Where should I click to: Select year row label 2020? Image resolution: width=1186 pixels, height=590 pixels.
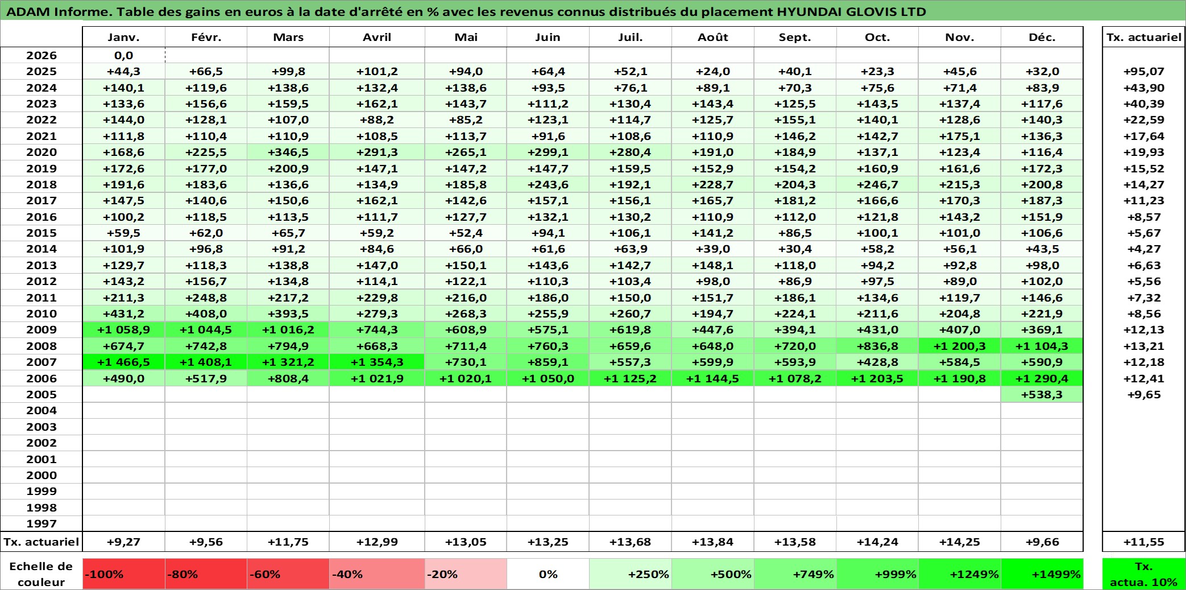pyautogui.click(x=42, y=152)
